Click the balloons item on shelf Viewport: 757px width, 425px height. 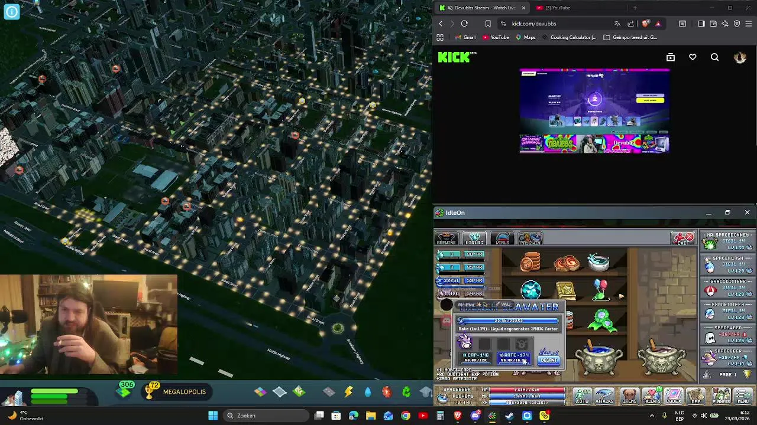pos(600,289)
